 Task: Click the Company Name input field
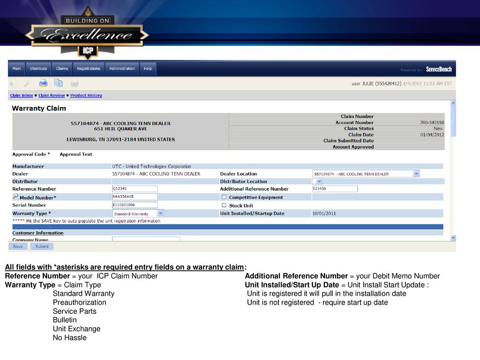click(146, 239)
